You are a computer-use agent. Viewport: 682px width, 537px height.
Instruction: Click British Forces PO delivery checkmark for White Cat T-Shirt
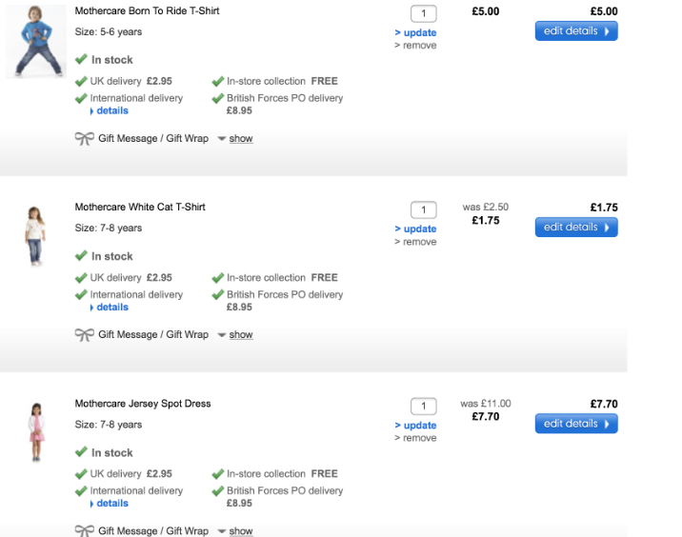(x=218, y=294)
